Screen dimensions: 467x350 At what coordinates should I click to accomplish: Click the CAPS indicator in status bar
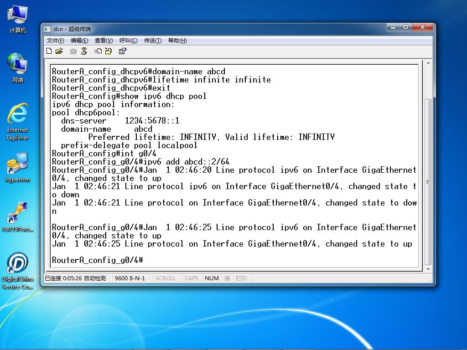tap(192, 278)
